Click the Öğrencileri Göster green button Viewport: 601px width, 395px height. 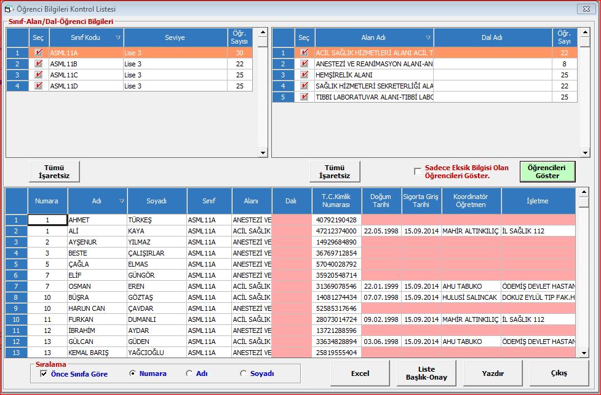coord(547,171)
